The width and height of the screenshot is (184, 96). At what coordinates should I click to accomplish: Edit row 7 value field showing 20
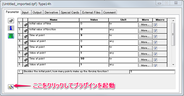[x=94, y=60]
